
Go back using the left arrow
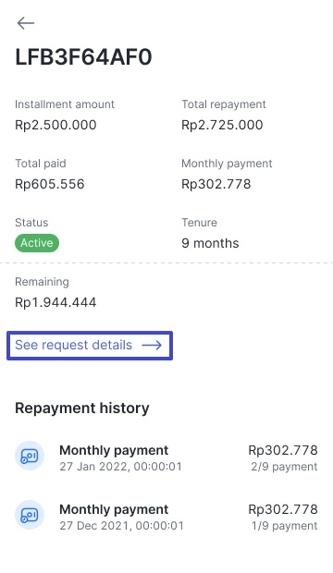tap(26, 23)
